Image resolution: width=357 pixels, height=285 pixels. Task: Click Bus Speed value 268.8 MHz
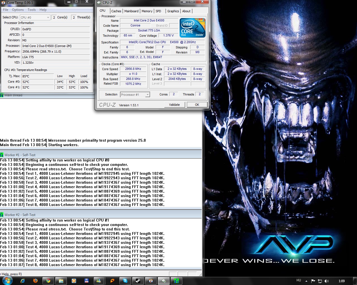[133, 79]
